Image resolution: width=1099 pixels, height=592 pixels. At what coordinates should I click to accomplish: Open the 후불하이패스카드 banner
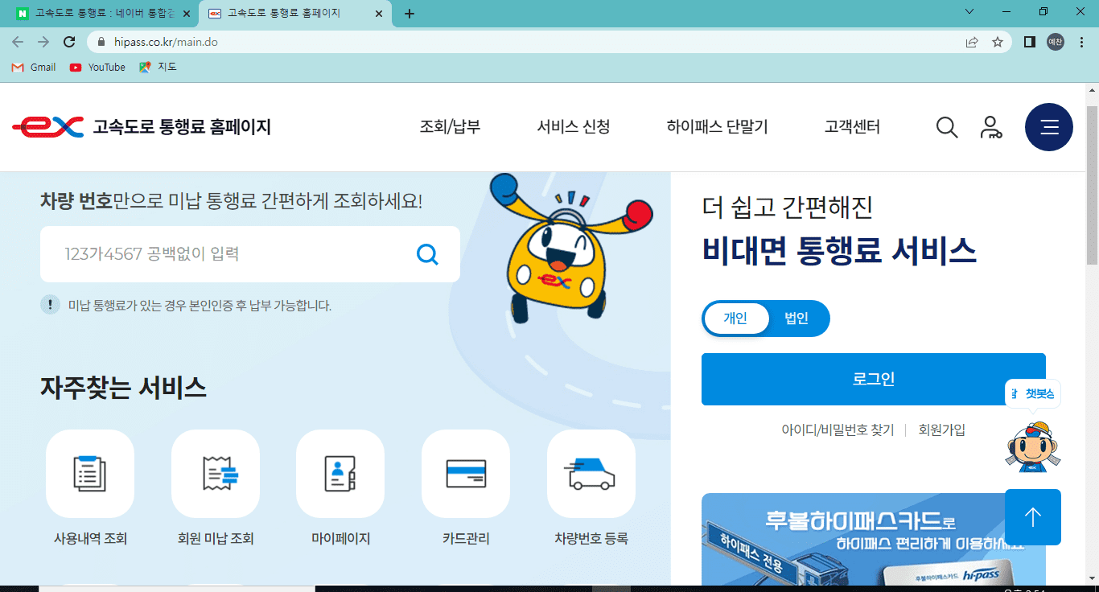pyautogui.click(x=874, y=540)
